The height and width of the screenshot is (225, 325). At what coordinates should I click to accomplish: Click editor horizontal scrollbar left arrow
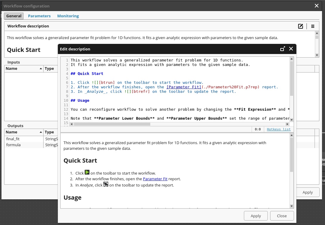72,124
